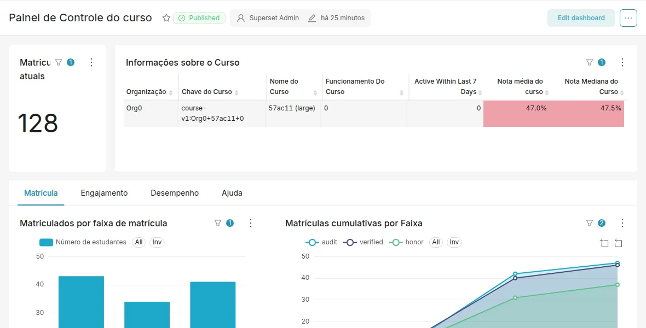The image size is (646, 328).
Task: Click the Superset Admin owner label
Action: (274, 18)
